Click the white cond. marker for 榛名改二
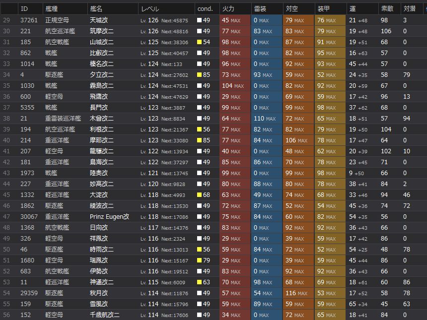The image size is (427, 320). pos(199,64)
